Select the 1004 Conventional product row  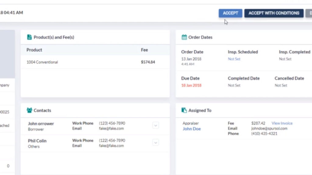[x=95, y=62]
